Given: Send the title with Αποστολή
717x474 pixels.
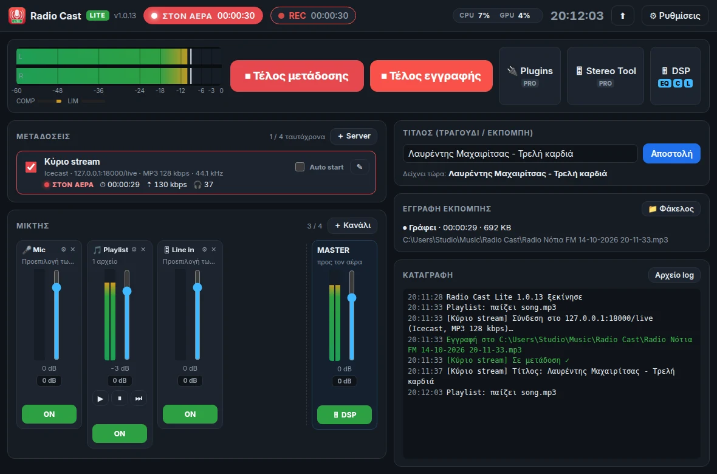Looking at the screenshot, I should [671, 154].
